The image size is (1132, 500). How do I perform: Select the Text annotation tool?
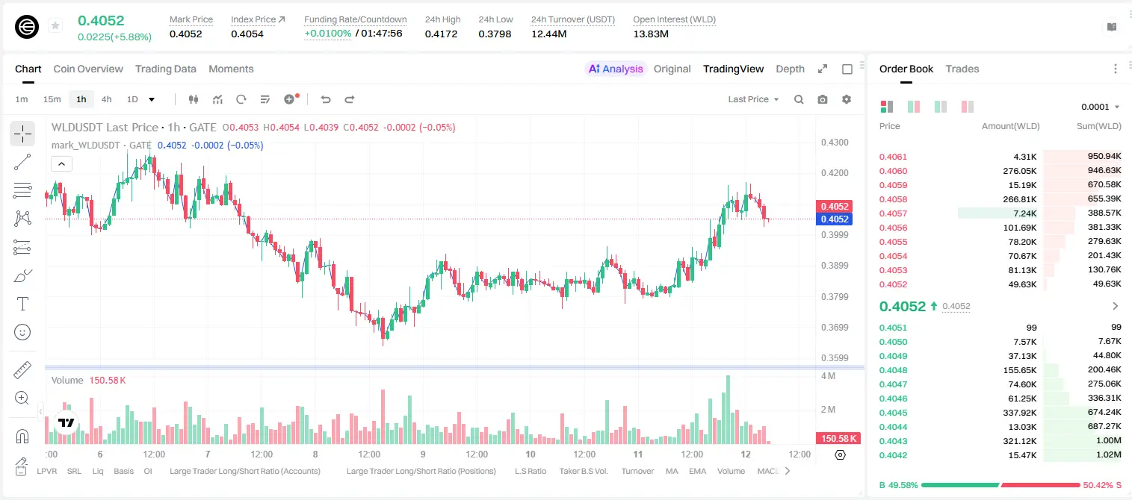pos(22,304)
